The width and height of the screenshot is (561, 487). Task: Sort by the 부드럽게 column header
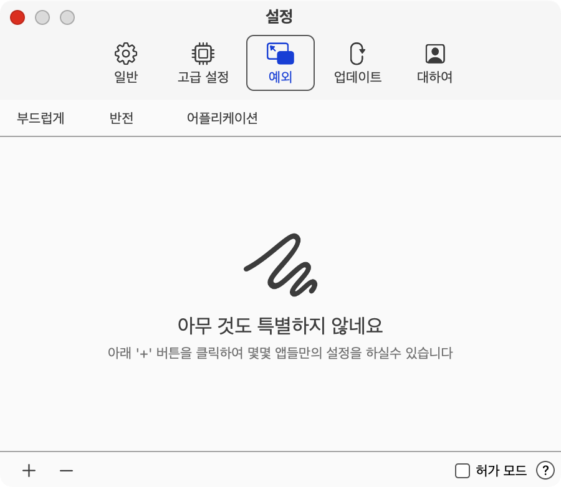coord(41,118)
